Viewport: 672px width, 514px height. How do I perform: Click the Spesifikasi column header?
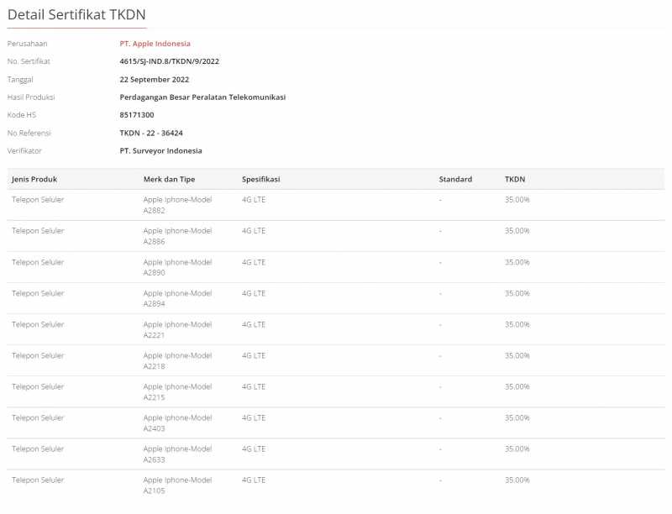(x=261, y=179)
